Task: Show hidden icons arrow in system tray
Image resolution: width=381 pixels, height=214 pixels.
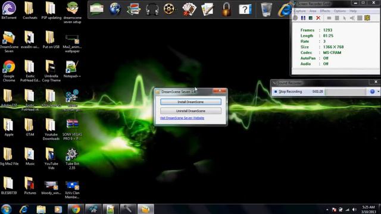Action: pos(327,209)
